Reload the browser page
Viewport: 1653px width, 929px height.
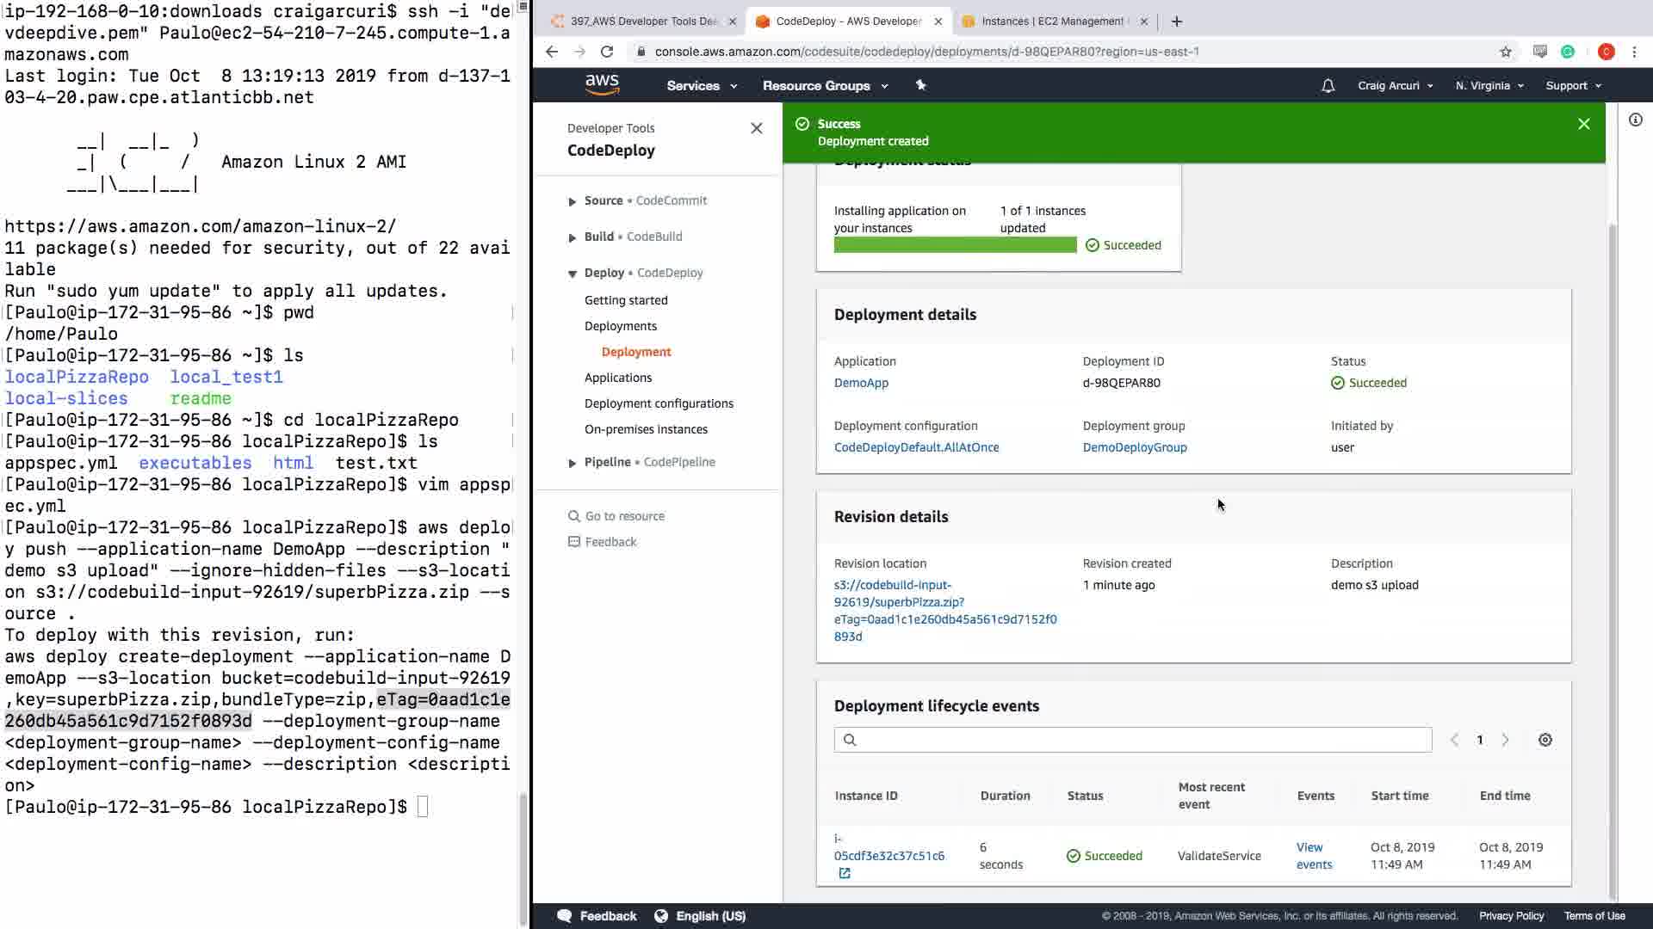point(607,52)
